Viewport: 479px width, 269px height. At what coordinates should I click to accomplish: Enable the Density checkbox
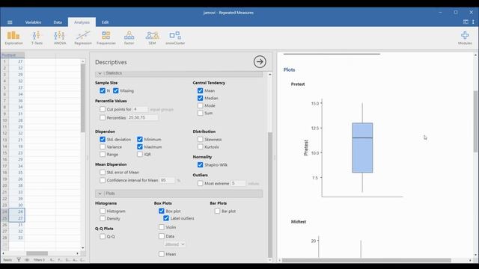coord(103,218)
